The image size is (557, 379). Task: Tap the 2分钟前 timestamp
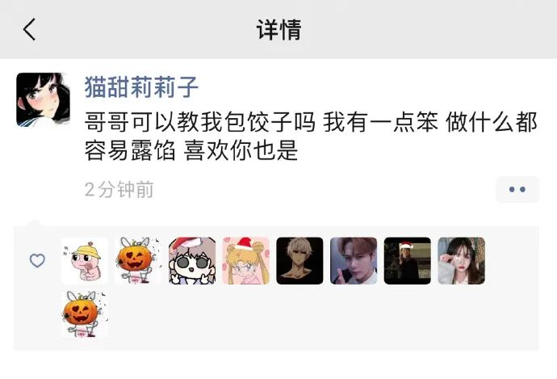tap(119, 189)
